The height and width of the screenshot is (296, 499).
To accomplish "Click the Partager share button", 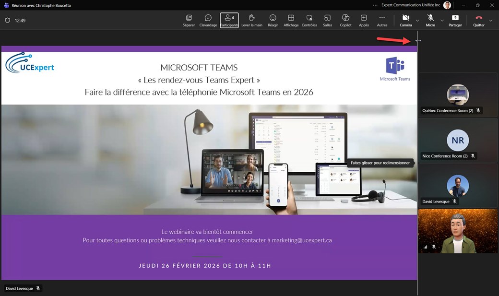I will click(x=455, y=20).
